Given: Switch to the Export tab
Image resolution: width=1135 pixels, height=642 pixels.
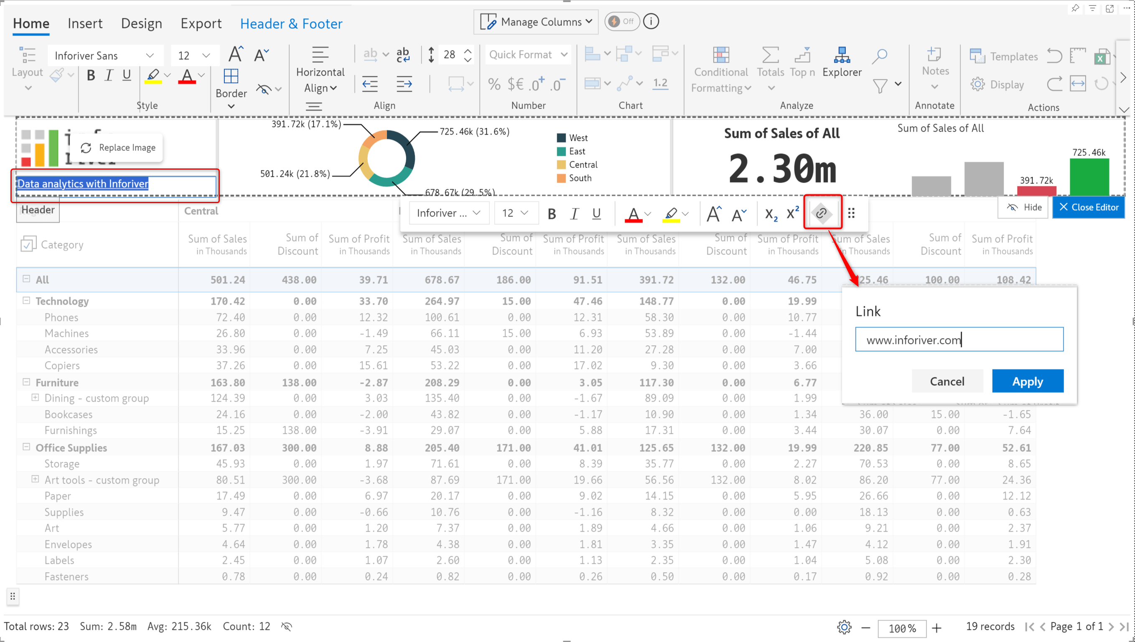Looking at the screenshot, I should tap(201, 23).
